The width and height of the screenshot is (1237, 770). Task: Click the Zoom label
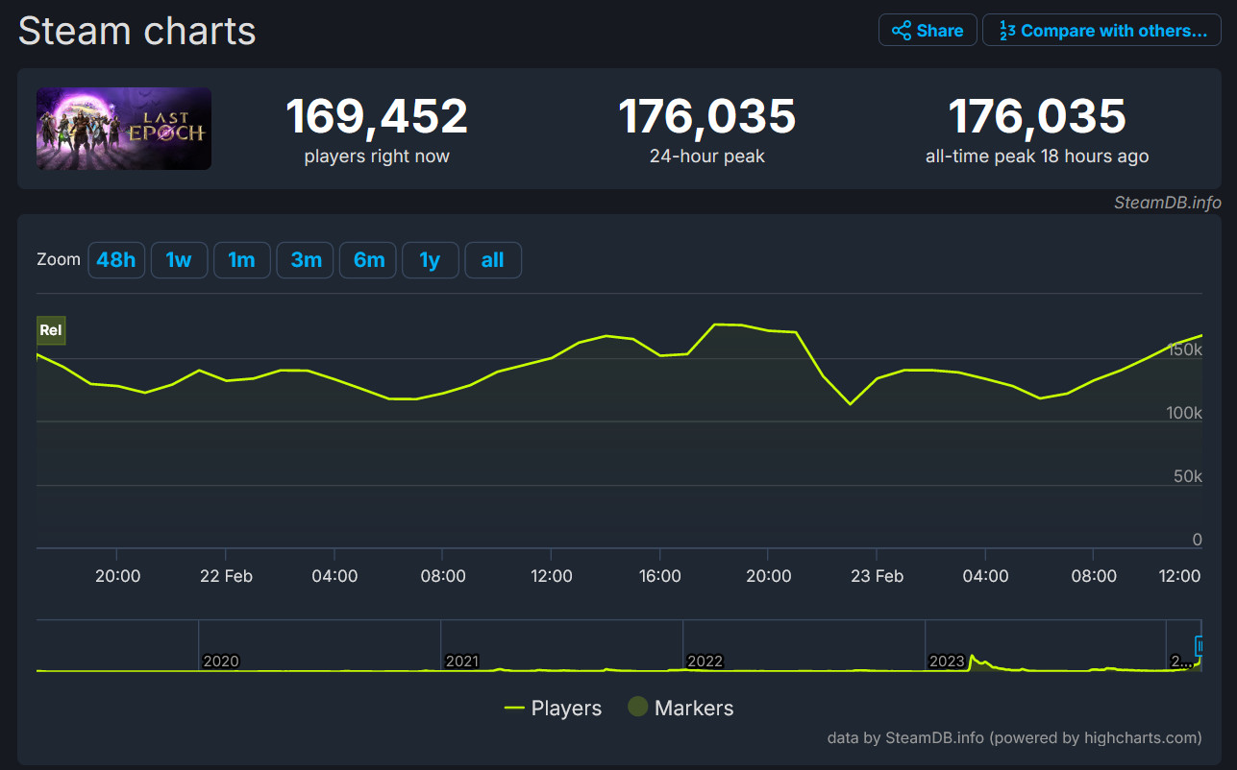tap(59, 259)
